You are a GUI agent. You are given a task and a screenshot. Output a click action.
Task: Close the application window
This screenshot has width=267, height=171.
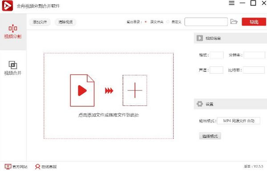[x=264, y=3]
